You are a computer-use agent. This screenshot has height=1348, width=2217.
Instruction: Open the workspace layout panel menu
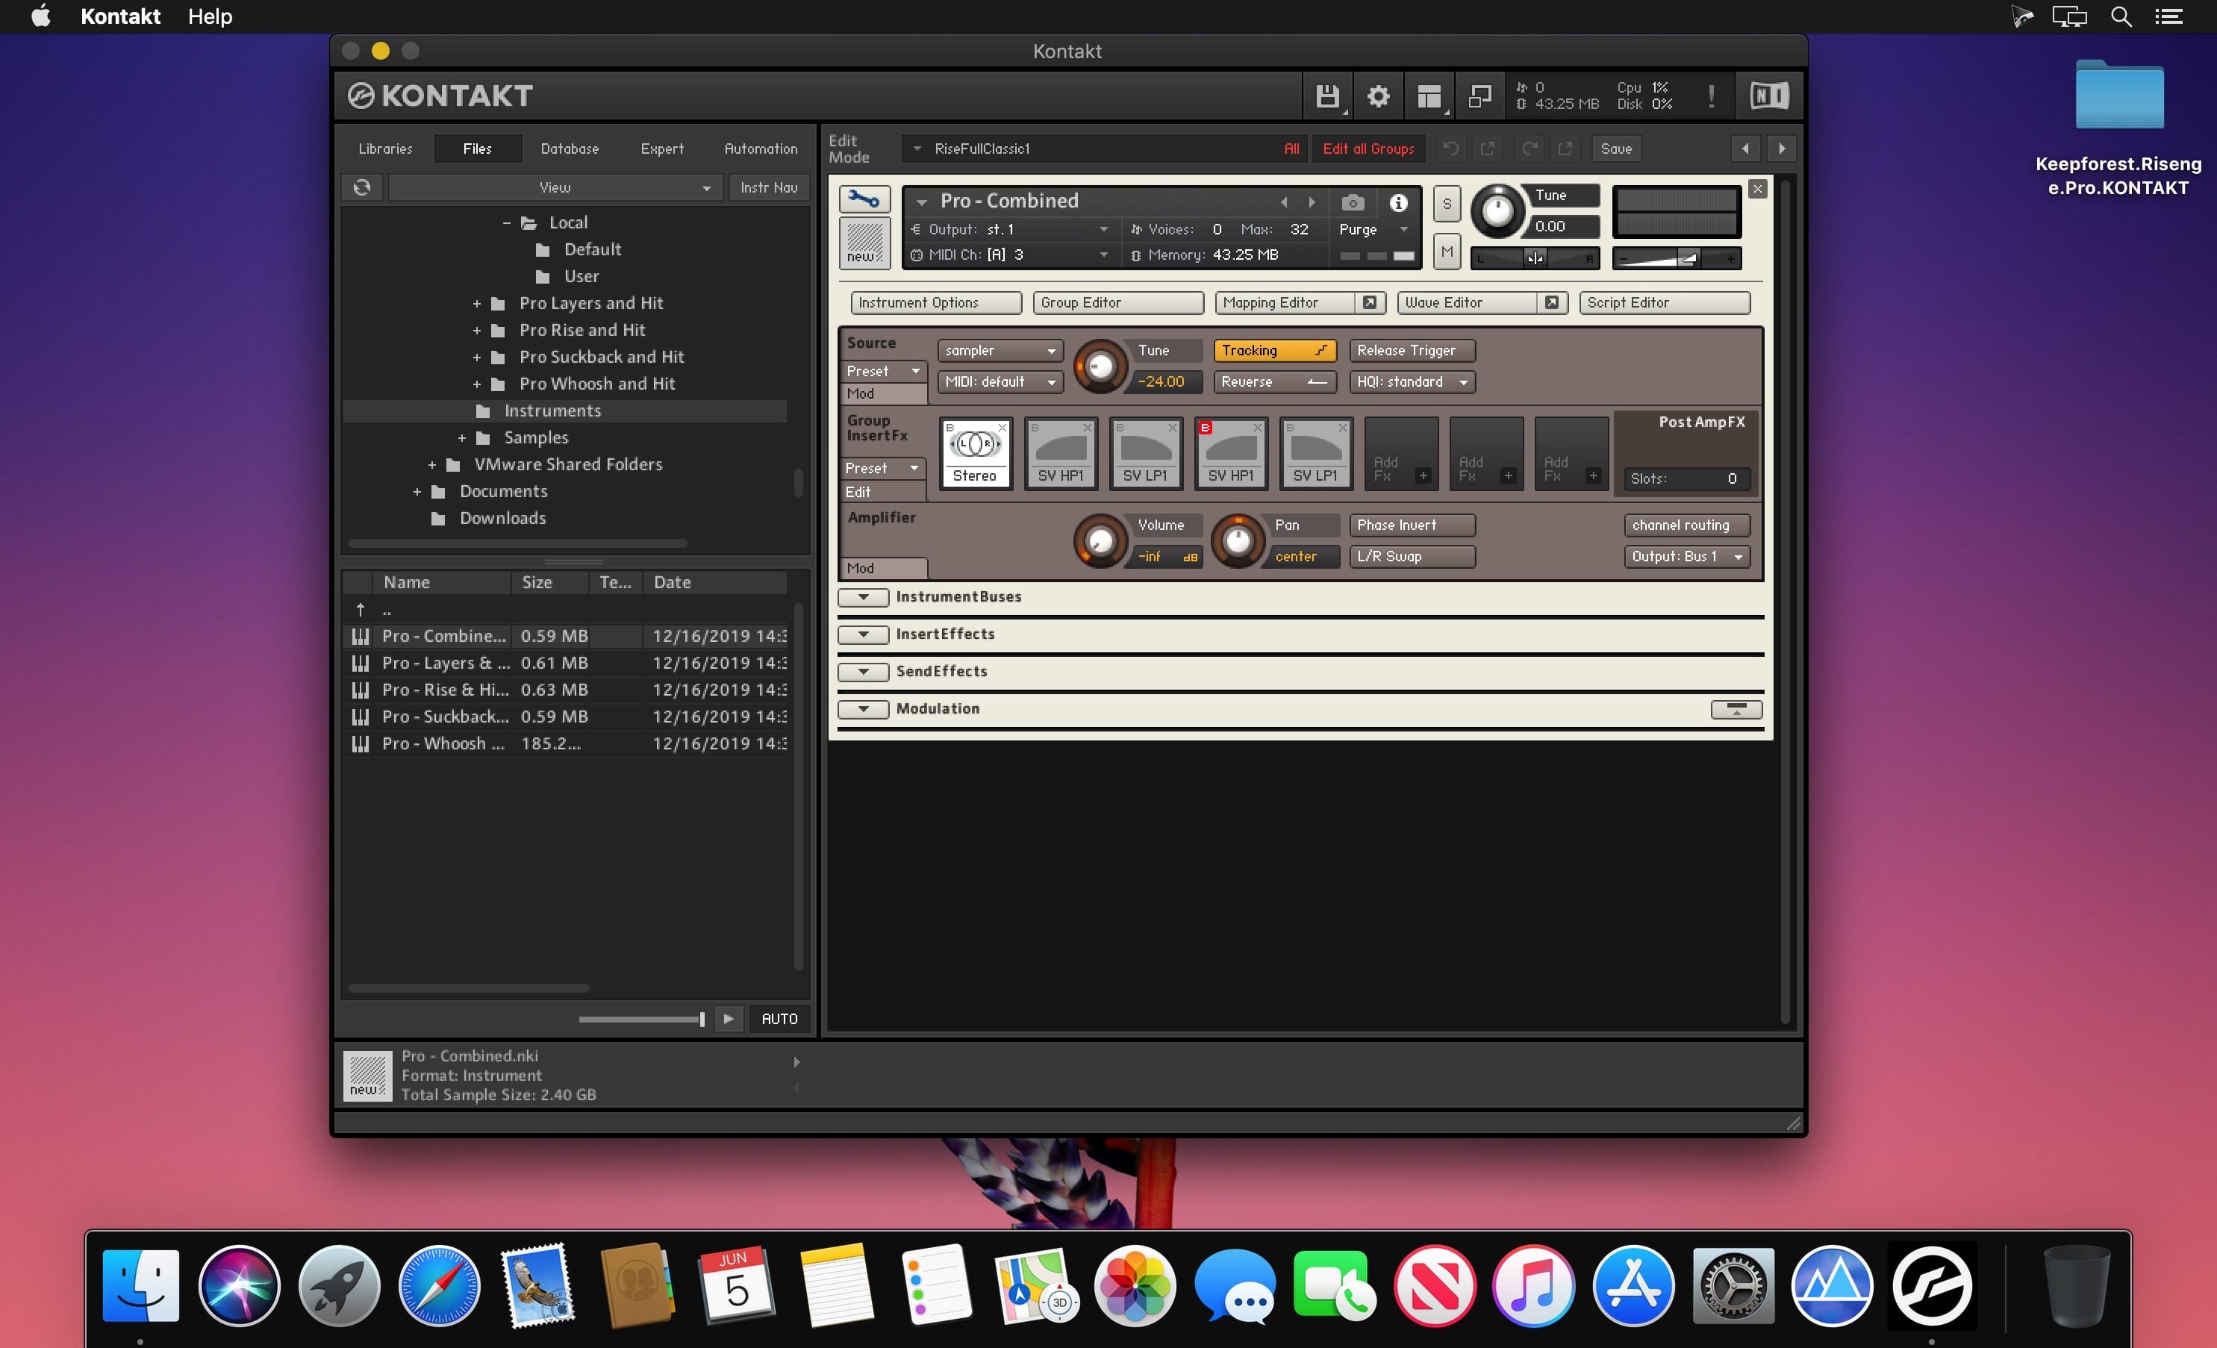1429,96
